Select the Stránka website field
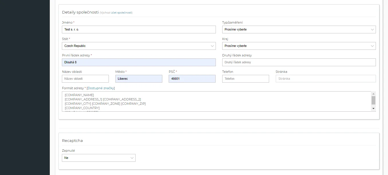This screenshot has width=388, height=175. (x=325, y=79)
